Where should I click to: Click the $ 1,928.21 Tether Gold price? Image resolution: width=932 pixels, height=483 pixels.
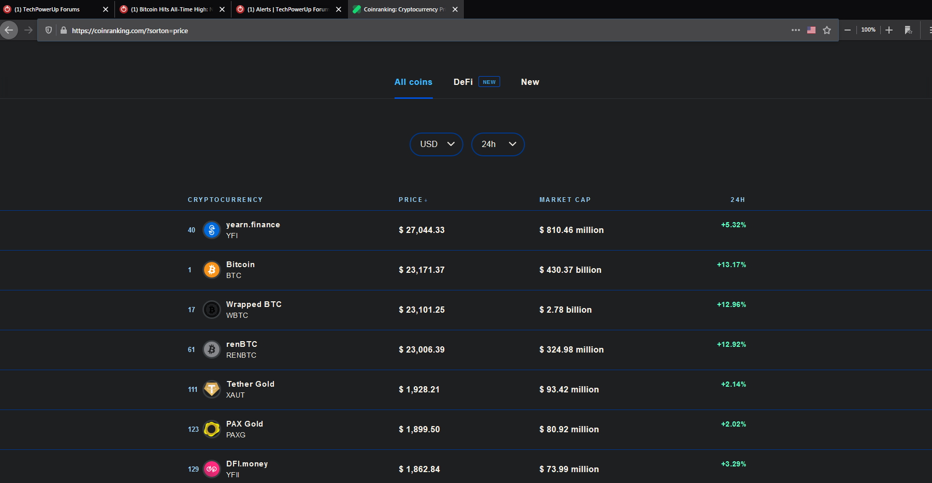coord(419,389)
